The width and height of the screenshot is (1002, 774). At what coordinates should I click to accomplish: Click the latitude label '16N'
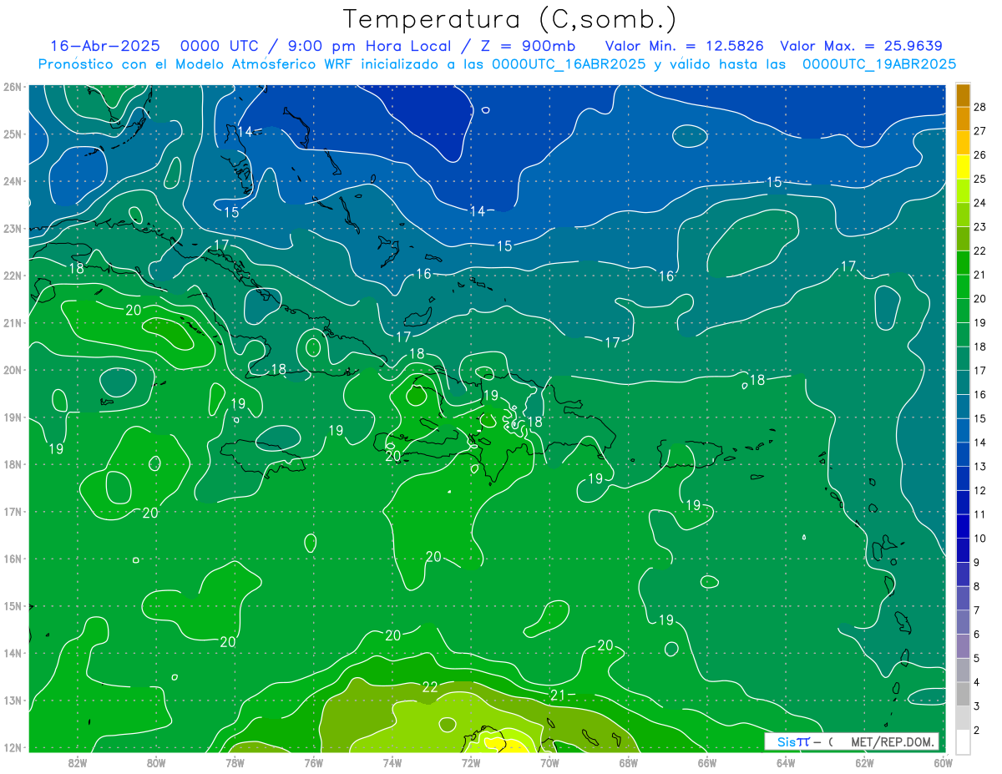click(12, 559)
